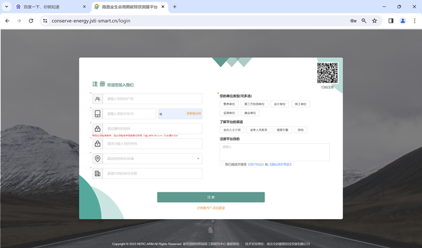Image resolution: width=422 pixels, height=248 pixels.
Task: Close the carbon emission platform tab
Action: tap(163, 7)
